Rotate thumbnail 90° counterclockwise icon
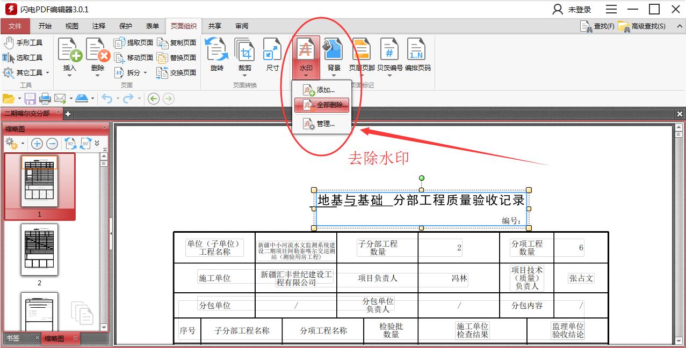 pyautogui.click(x=70, y=144)
